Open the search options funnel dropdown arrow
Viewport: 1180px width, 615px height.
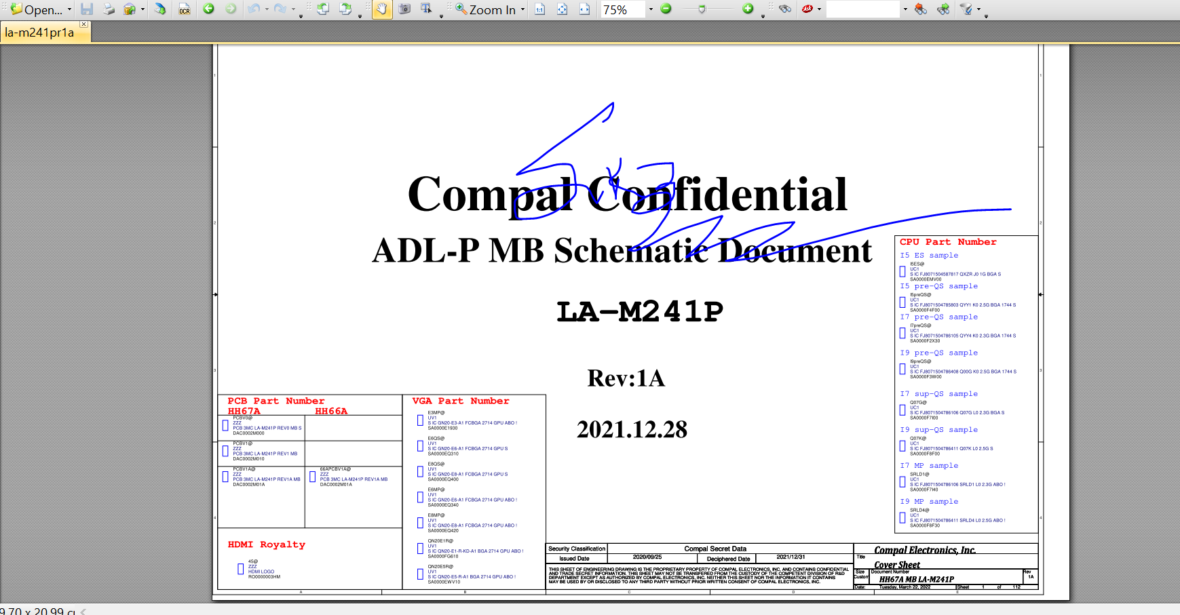pyautogui.click(x=978, y=9)
